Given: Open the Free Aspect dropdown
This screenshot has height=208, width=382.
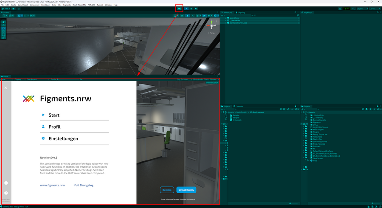Looking at the screenshot, I should click(38, 79).
